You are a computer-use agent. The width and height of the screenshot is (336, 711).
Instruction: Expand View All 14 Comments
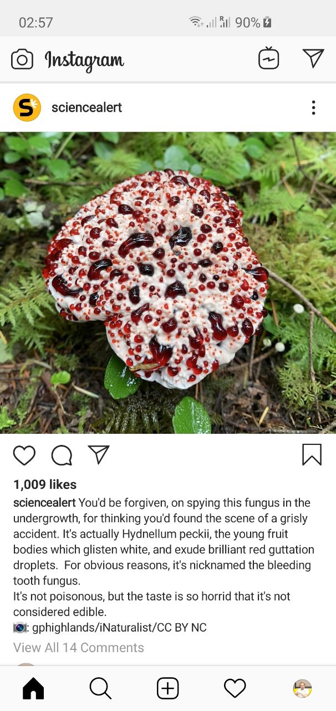79,648
